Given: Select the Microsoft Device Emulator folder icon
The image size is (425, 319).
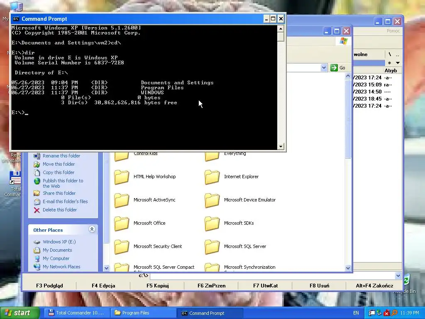Looking at the screenshot, I should pyautogui.click(x=212, y=200).
